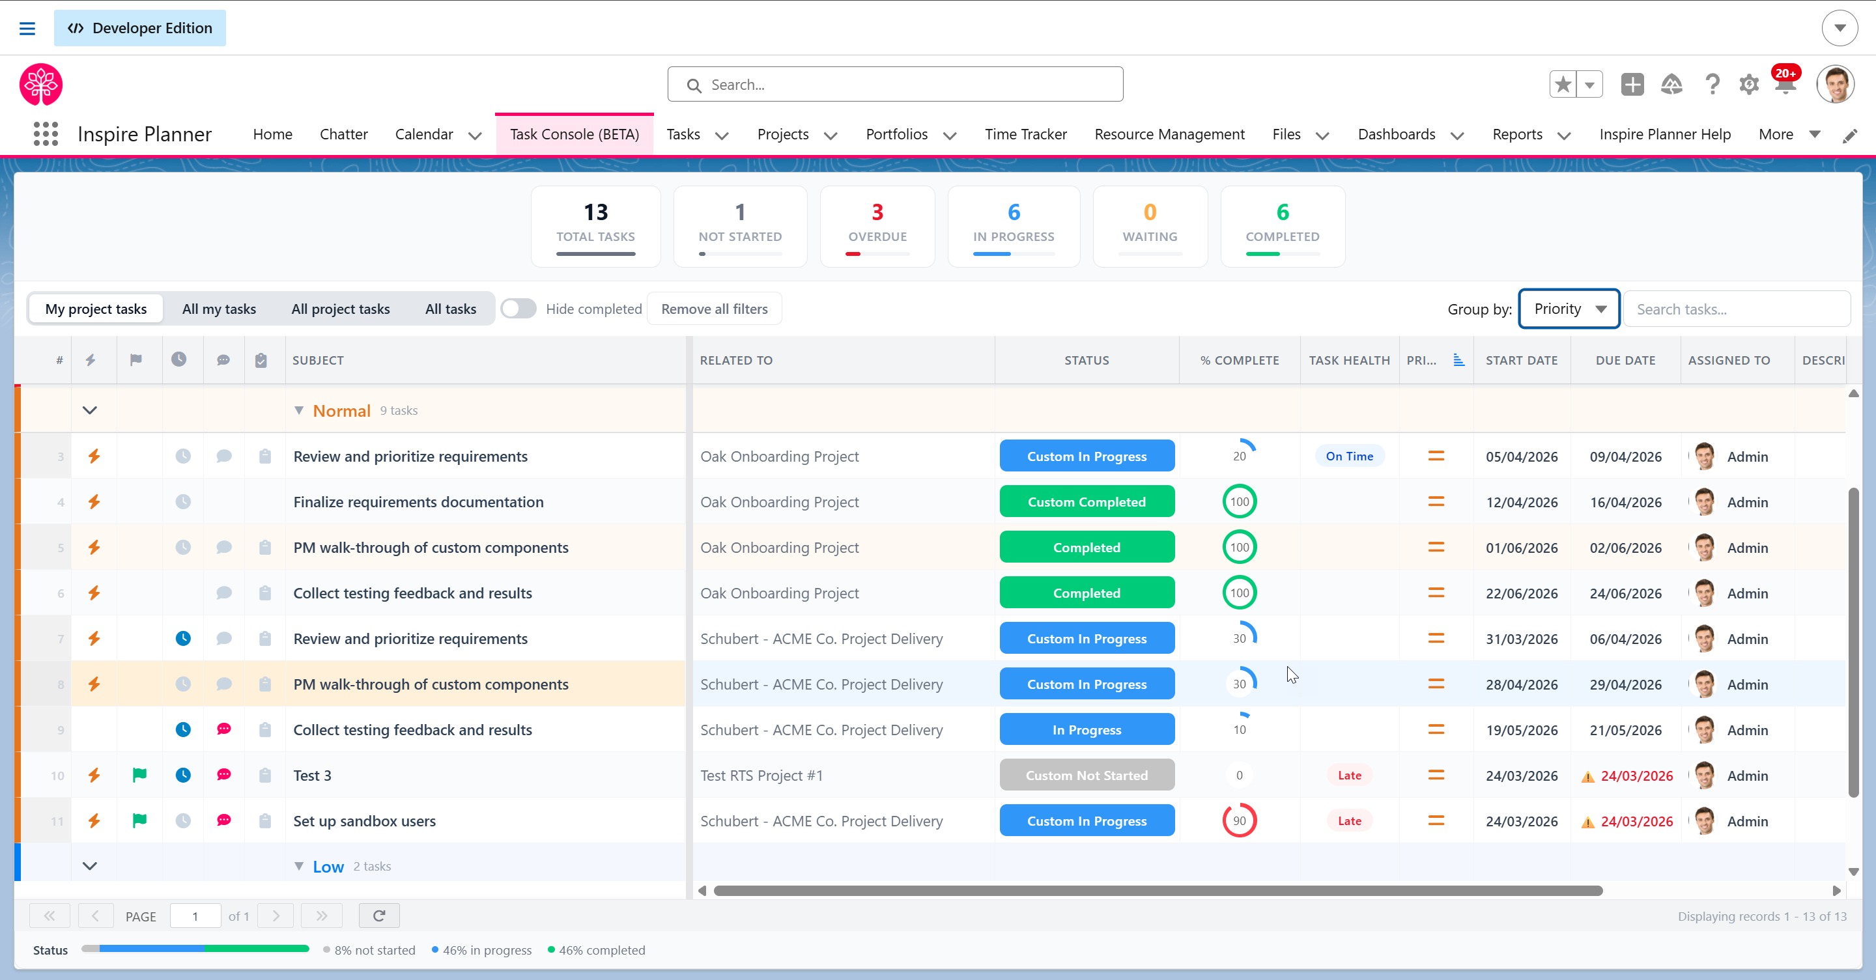The image size is (1876, 980).
Task: Click the lightning bolt column header icon
Action: (x=91, y=359)
